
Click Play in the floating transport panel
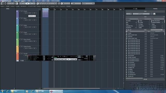[72, 59]
